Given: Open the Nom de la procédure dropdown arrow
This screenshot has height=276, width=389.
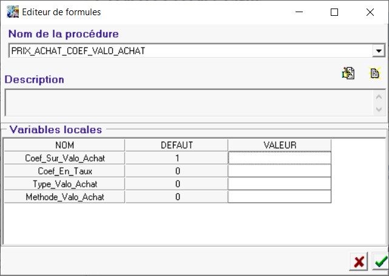Looking at the screenshot, I should 379,51.
